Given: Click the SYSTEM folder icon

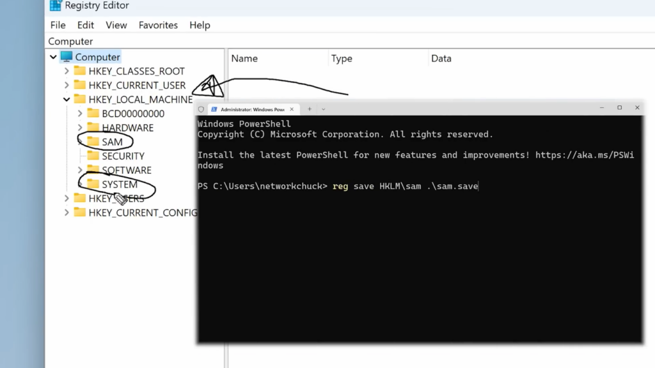Looking at the screenshot, I should [x=93, y=184].
